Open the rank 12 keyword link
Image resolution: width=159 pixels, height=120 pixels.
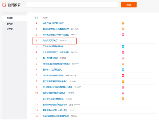[x=55, y=105]
